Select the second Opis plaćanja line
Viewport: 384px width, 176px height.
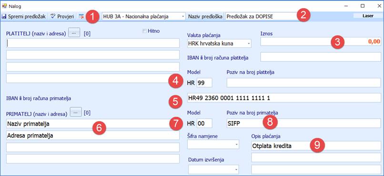click(316, 157)
